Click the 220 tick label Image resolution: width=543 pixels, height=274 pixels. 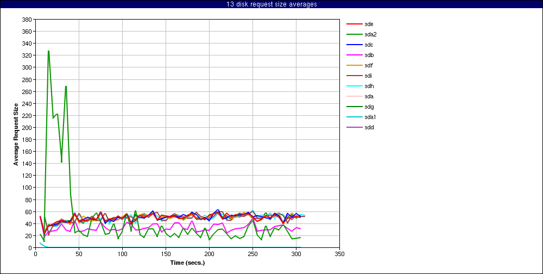point(27,115)
